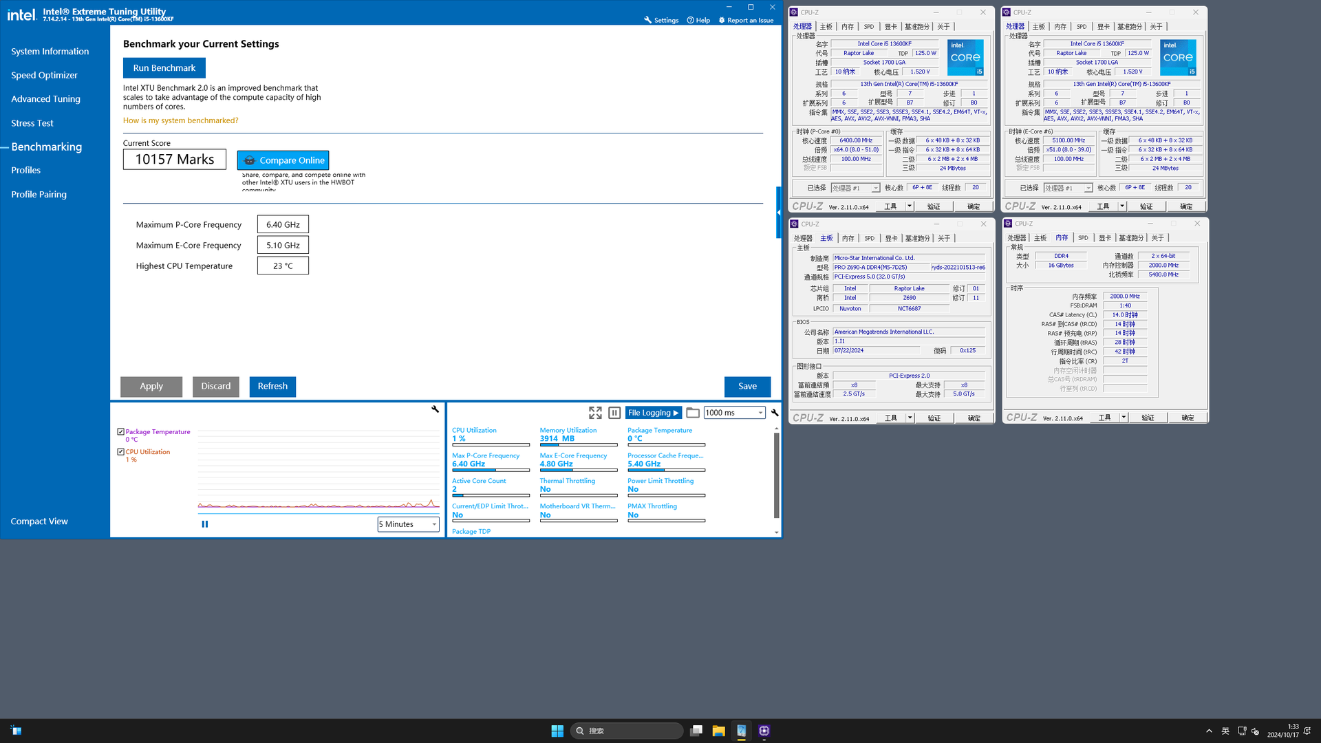This screenshot has width=1321, height=743.
Task: Click the Apply button
Action: pos(151,387)
